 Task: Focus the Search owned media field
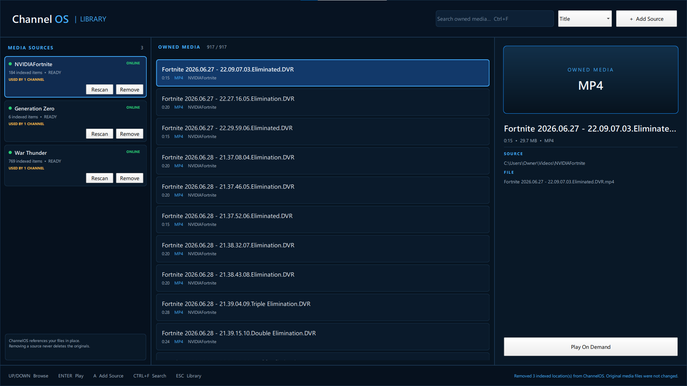click(494, 19)
